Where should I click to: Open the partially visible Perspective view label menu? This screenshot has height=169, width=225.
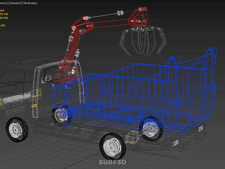point(4,3)
